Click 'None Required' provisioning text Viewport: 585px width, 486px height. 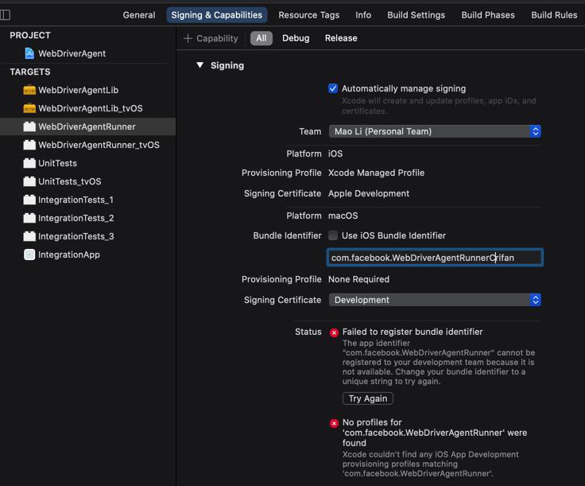click(358, 279)
